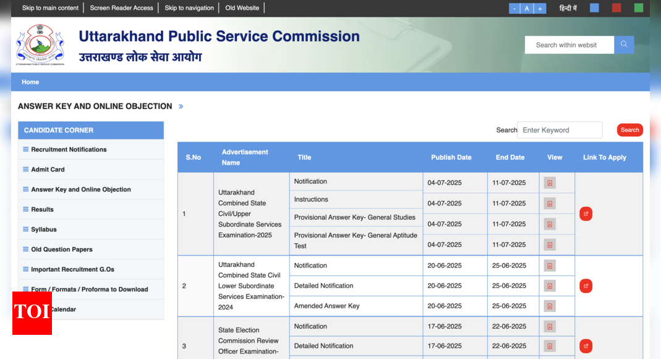Open Admit Card in Candidate Corner

[48, 170]
